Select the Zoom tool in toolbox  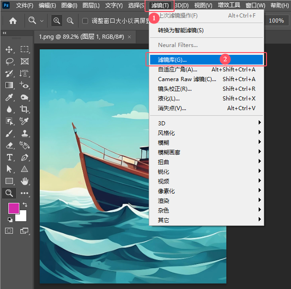pyautogui.click(x=9, y=193)
